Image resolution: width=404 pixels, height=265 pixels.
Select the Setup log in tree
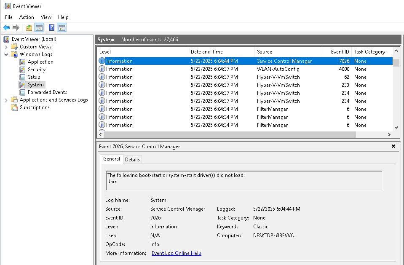pyautogui.click(x=34, y=77)
